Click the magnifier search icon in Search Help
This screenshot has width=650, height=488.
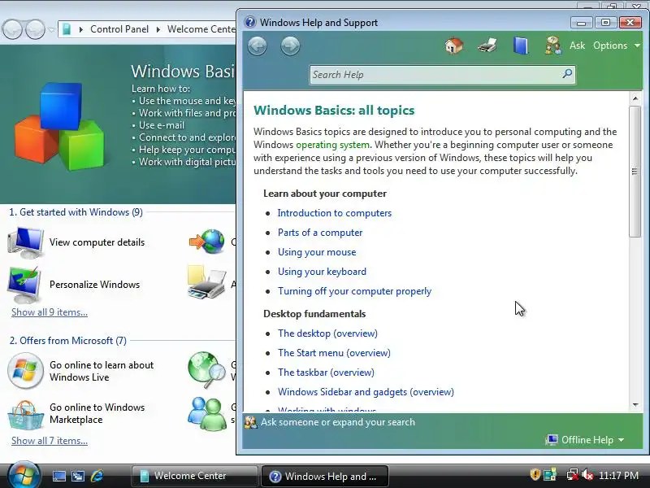[567, 74]
